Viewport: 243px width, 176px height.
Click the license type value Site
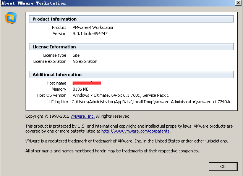tap(76, 55)
